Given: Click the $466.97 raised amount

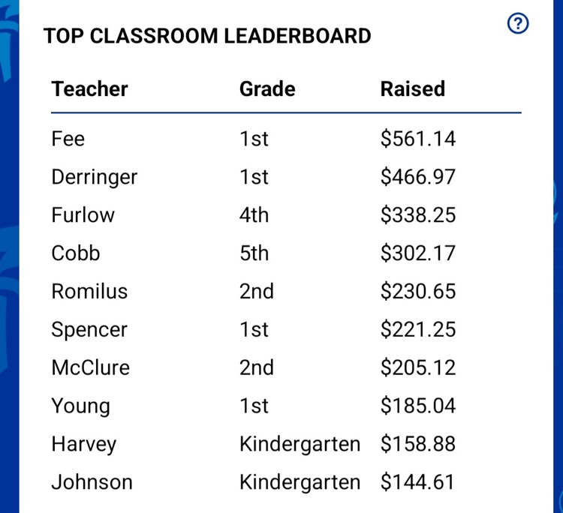Looking at the screenshot, I should (418, 177).
